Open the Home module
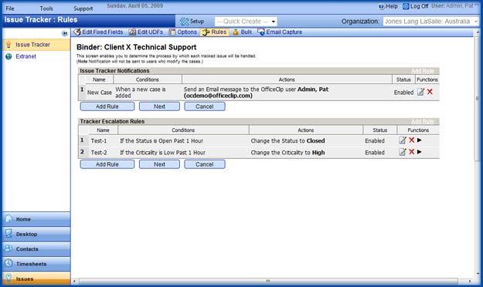 [36, 219]
